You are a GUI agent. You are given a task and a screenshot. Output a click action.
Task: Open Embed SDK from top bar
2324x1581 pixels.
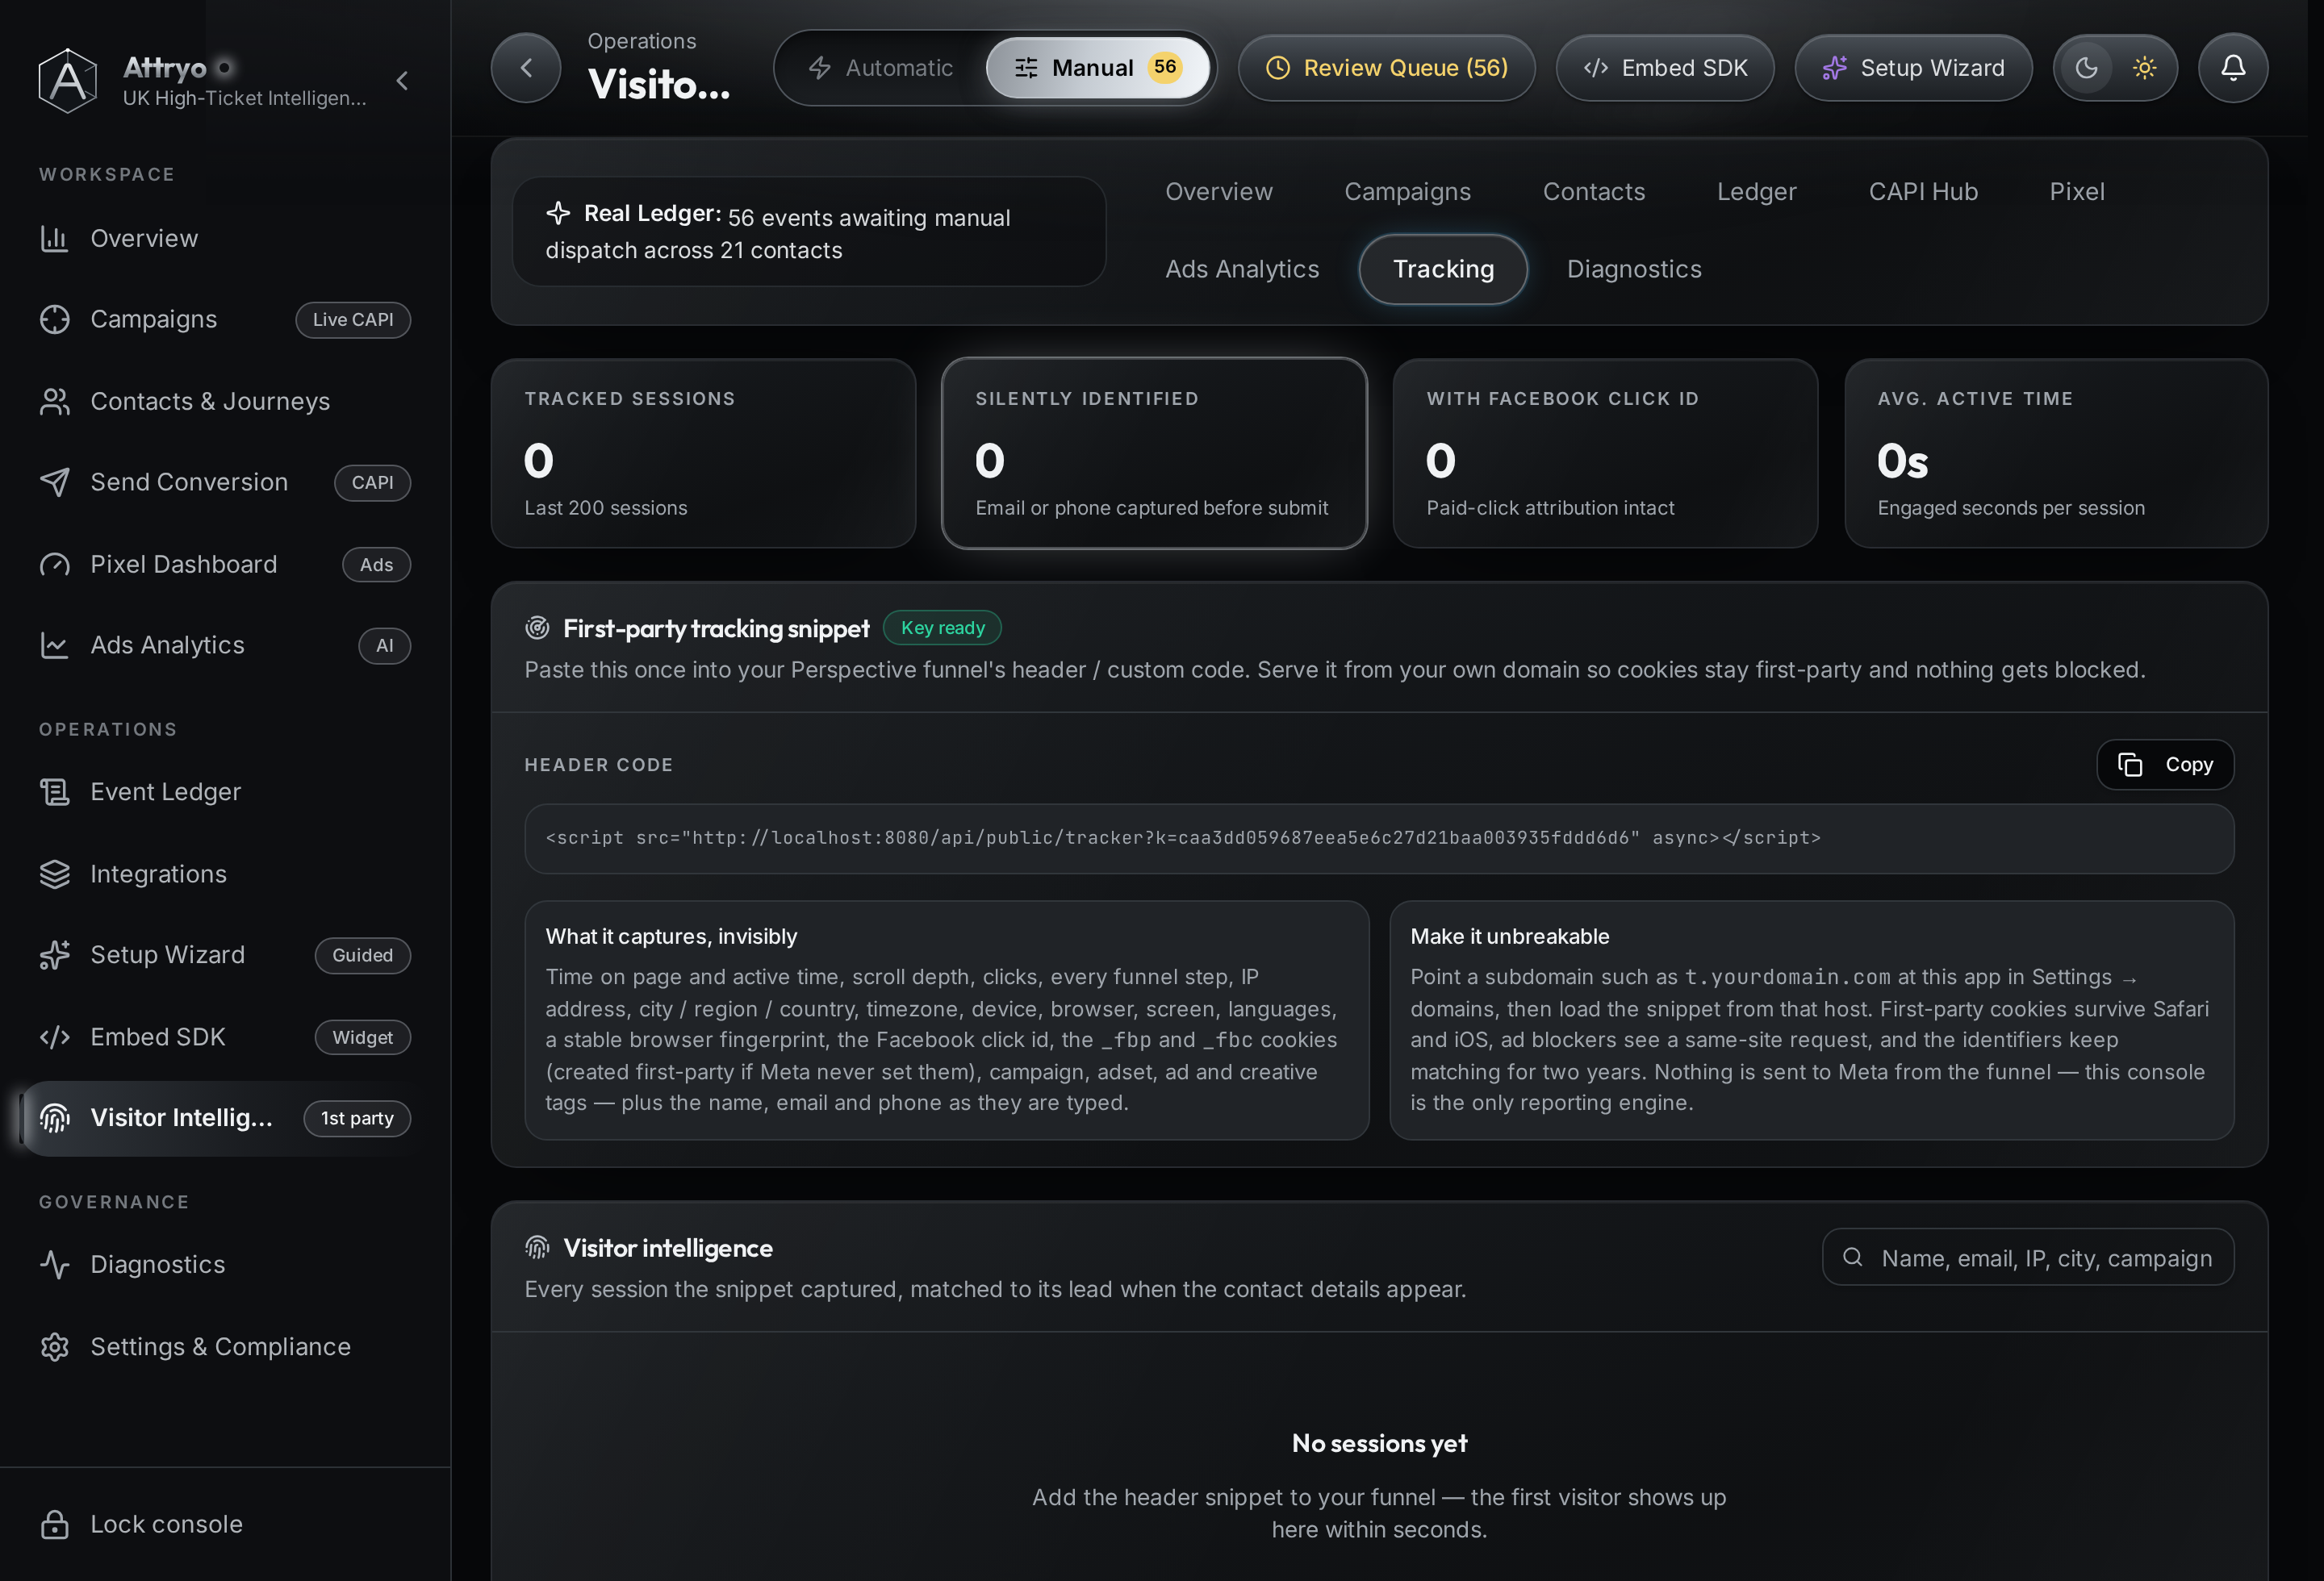click(1665, 68)
